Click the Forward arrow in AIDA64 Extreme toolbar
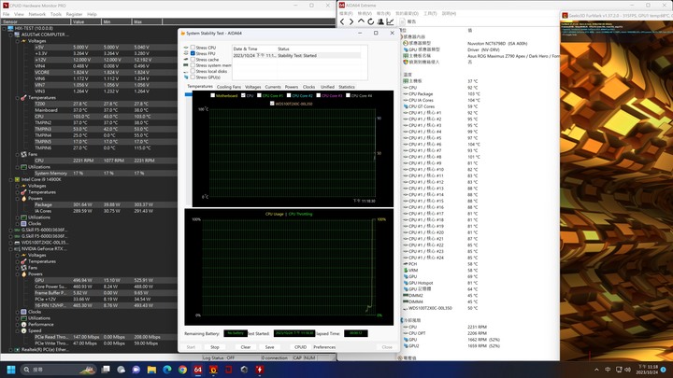 351,21
